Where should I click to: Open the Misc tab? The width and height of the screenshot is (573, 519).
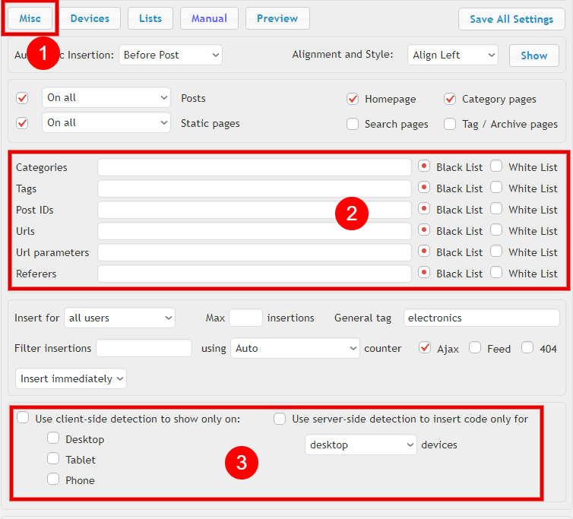(x=30, y=18)
